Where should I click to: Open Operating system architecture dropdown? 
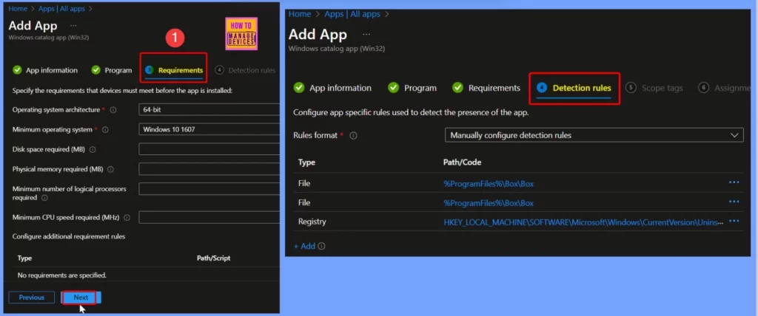209,110
